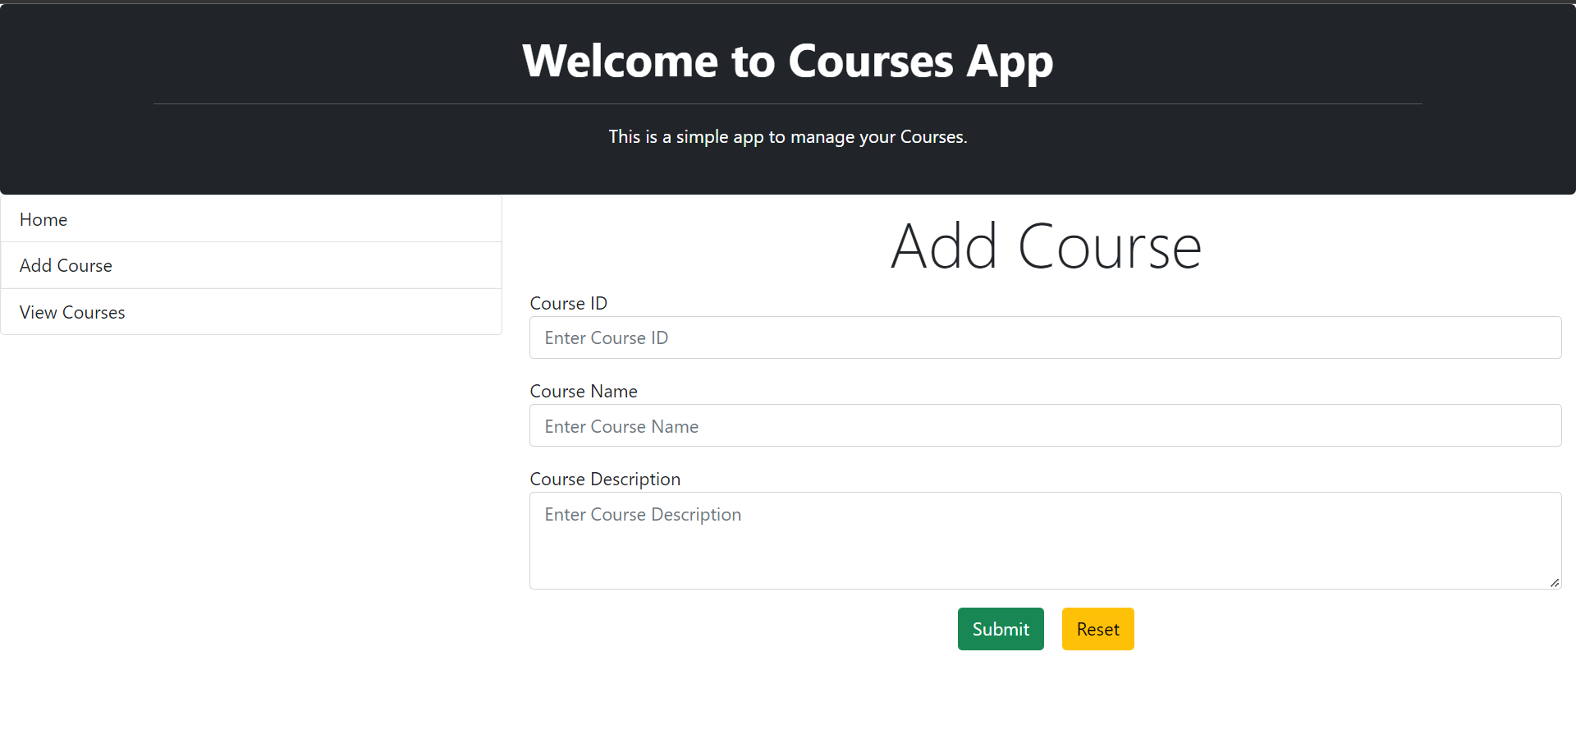The height and width of the screenshot is (739, 1576).
Task: Click the 'Course Name' label
Action: 584,391
